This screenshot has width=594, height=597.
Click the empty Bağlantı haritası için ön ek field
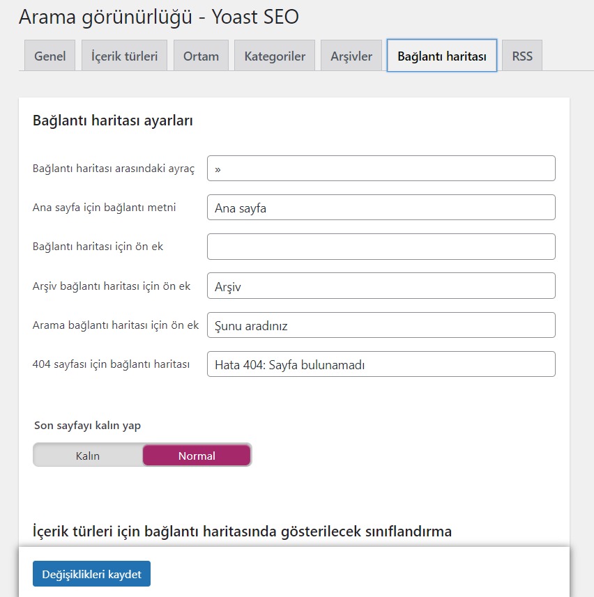pos(381,247)
